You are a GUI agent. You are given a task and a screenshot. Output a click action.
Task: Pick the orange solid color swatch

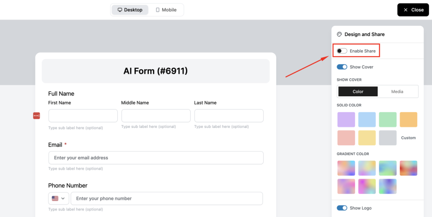(408, 119)
